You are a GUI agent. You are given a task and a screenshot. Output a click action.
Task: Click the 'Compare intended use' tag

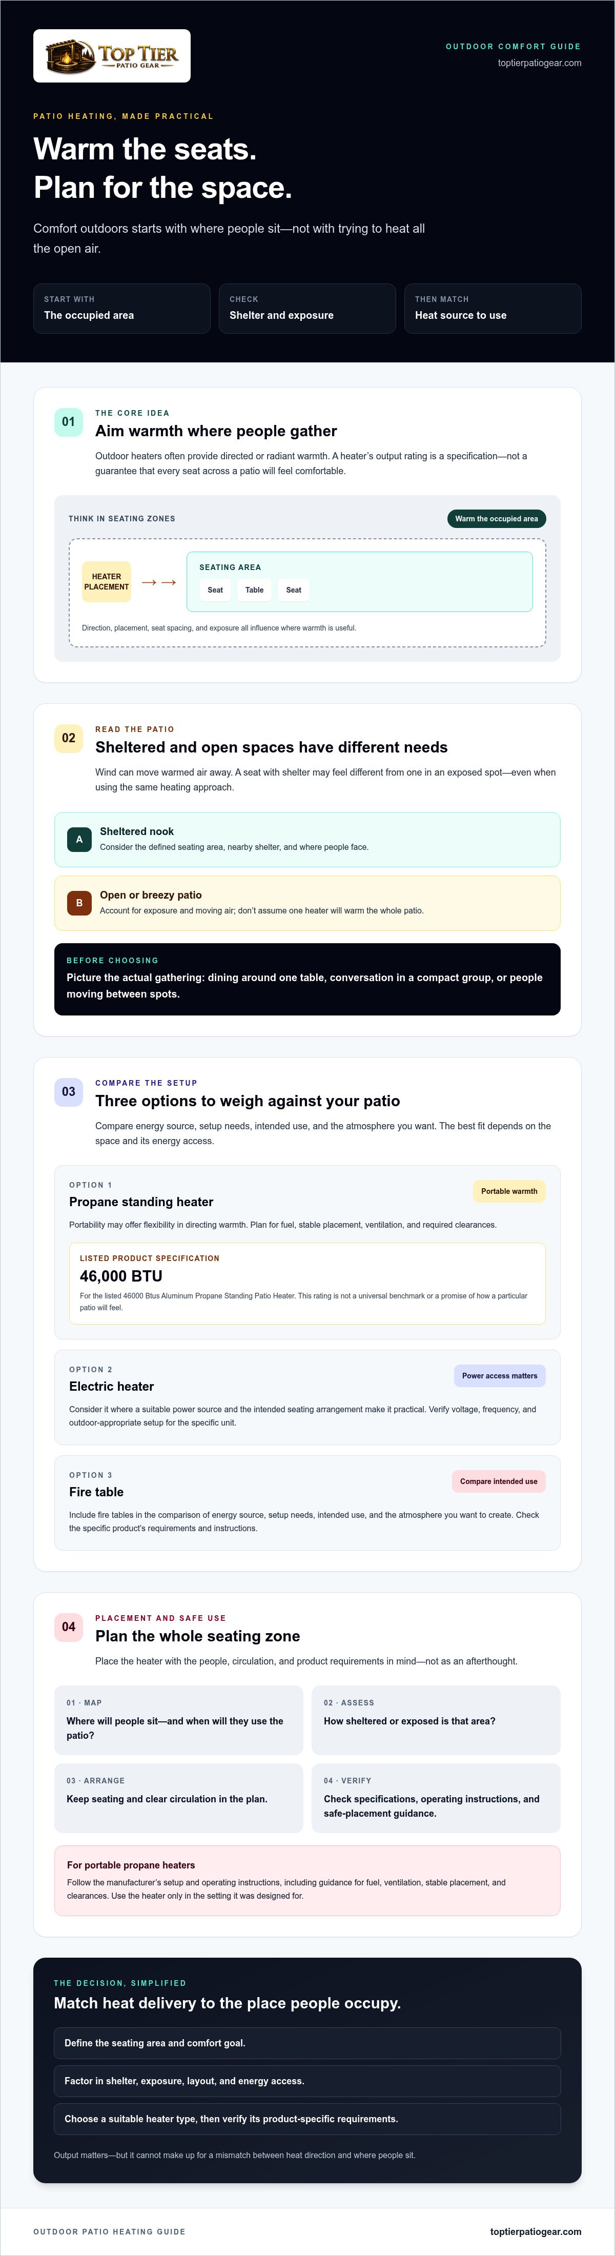pos(499,1482)
